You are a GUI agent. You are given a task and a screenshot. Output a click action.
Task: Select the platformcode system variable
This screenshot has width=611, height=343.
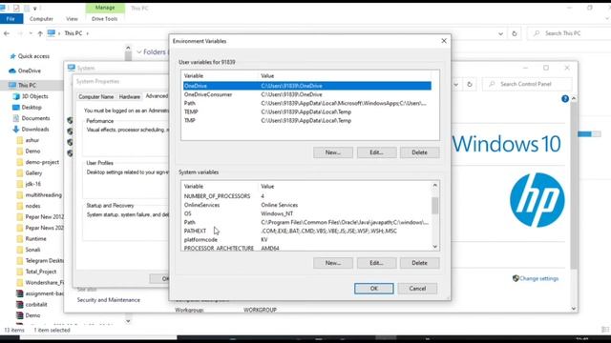point(307,239)
